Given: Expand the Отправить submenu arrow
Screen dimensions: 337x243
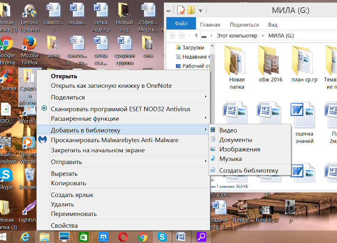Looking at the screenshot, I should pyautogui.click(x=206, y=162).
